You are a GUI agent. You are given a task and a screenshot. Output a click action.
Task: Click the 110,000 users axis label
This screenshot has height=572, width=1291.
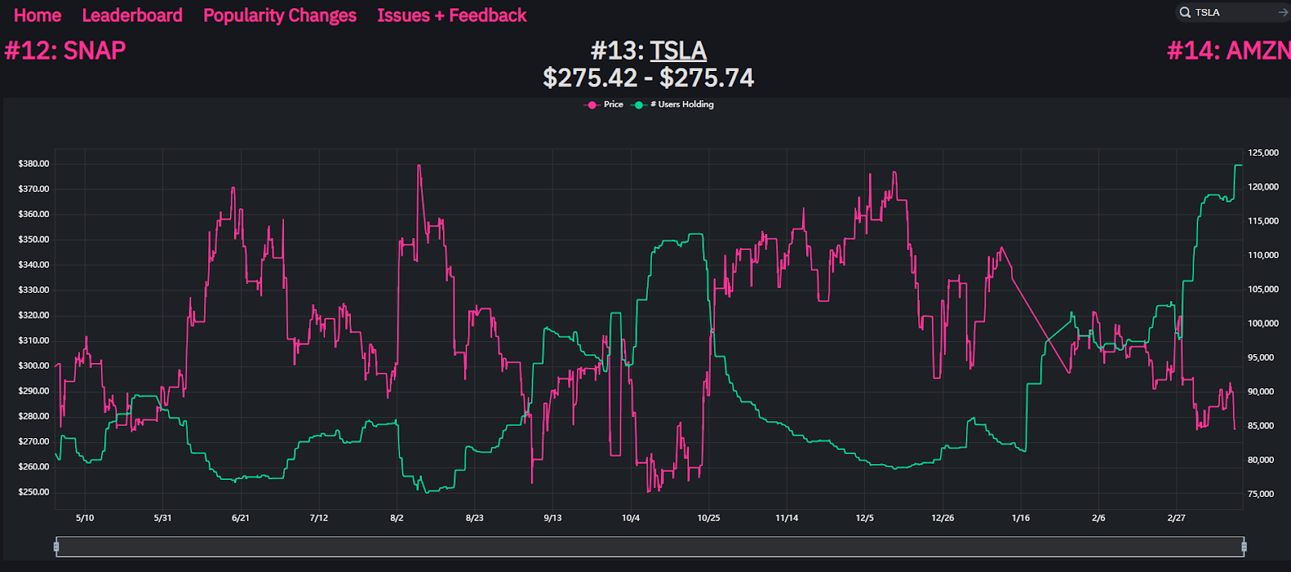click(1264, 255)
